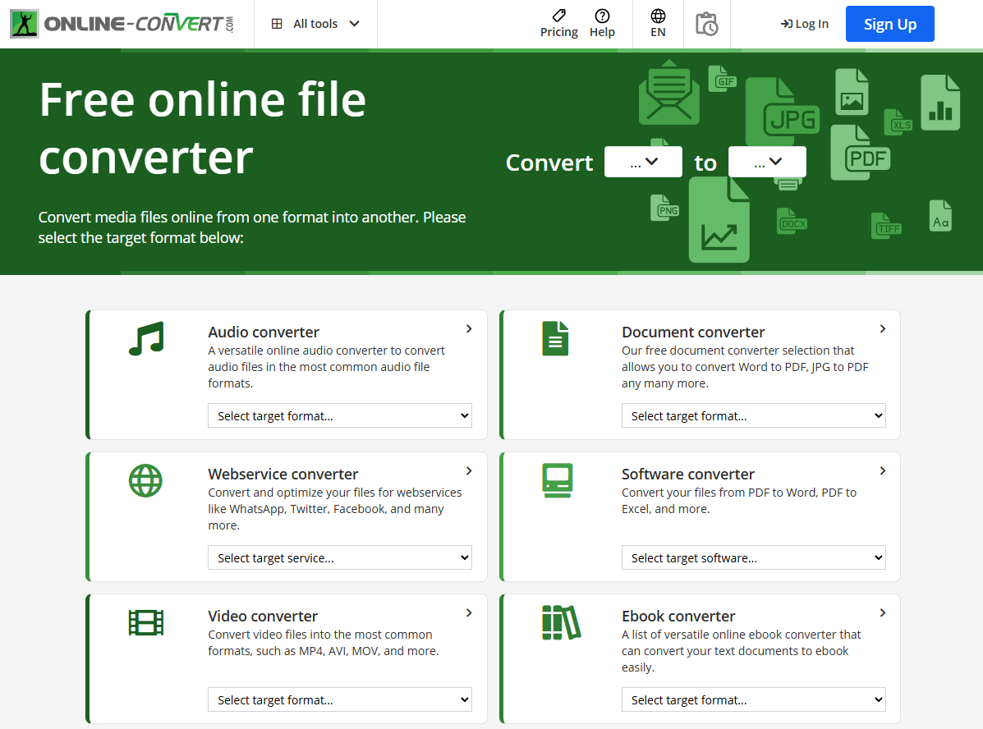
Task: Open the Select target service dropdown
Action: click(339, 557)
